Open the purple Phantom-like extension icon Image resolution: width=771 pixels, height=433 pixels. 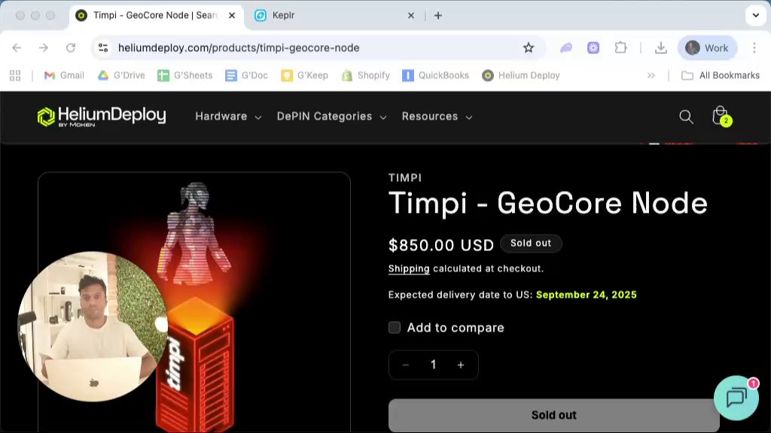[566, 47]
